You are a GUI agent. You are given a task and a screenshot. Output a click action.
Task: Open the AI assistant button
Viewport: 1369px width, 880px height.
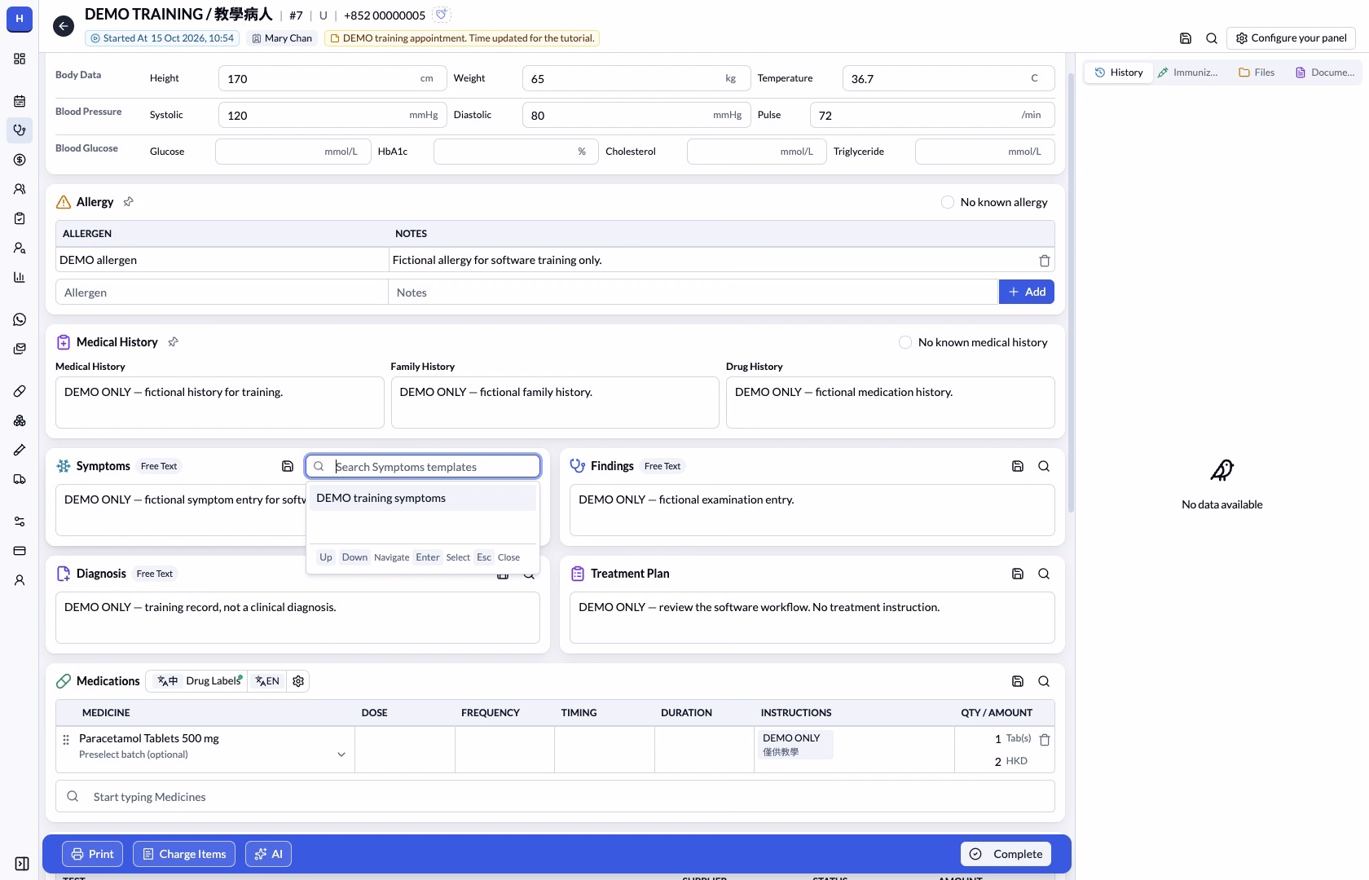tap(268, 854)
